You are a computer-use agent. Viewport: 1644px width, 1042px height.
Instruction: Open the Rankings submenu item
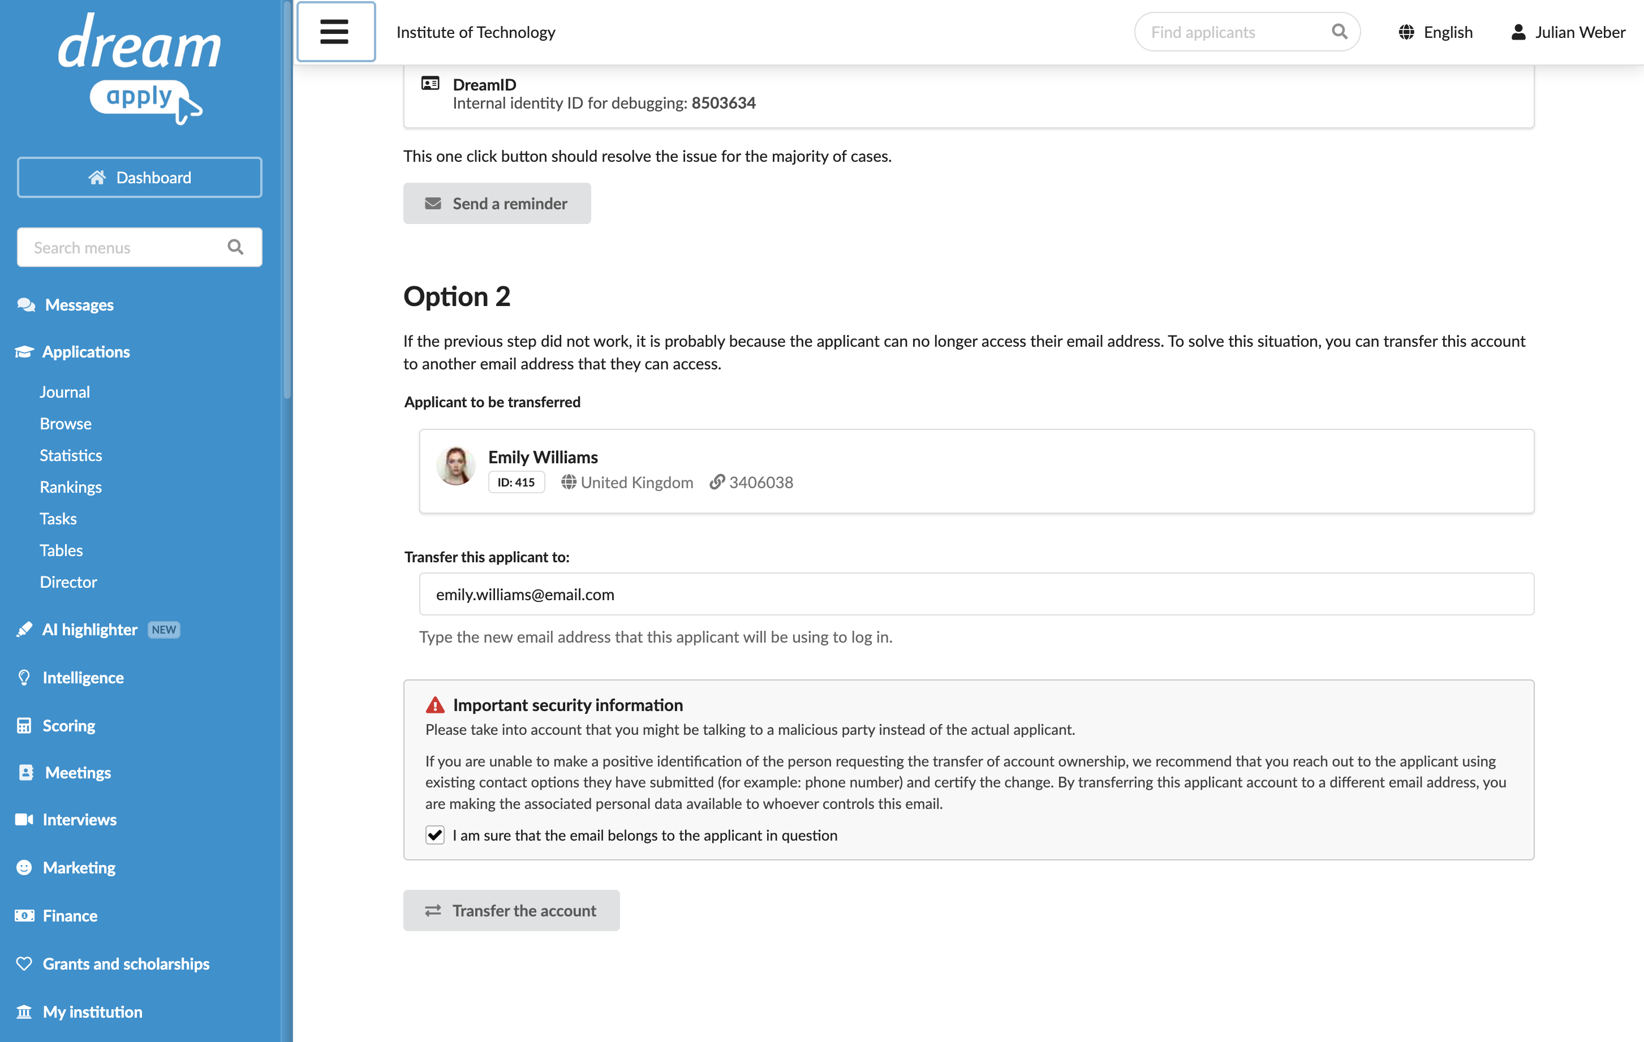(x=70, y=487)
